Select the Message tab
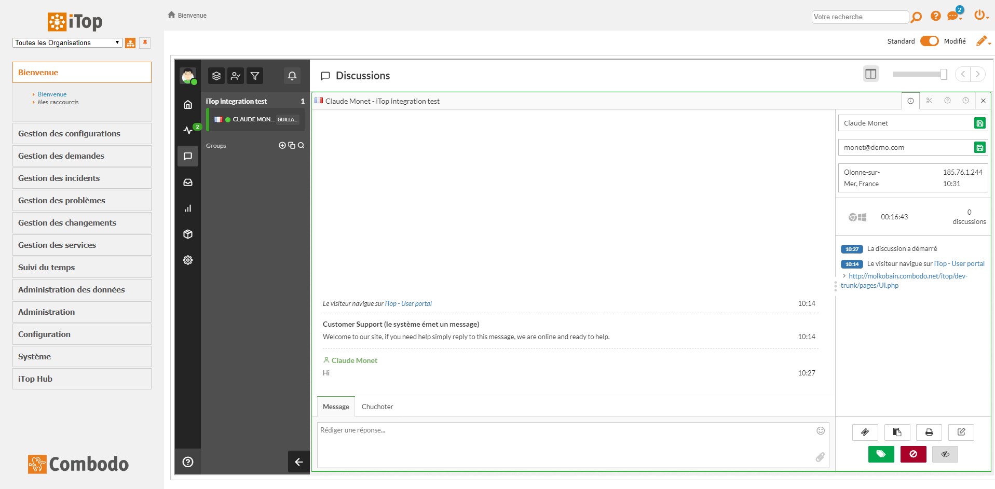 (x=336, y=407)
